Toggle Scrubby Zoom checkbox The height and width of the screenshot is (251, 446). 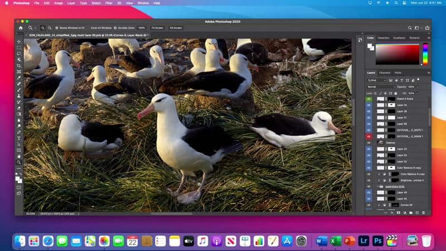tap(115, 28)
